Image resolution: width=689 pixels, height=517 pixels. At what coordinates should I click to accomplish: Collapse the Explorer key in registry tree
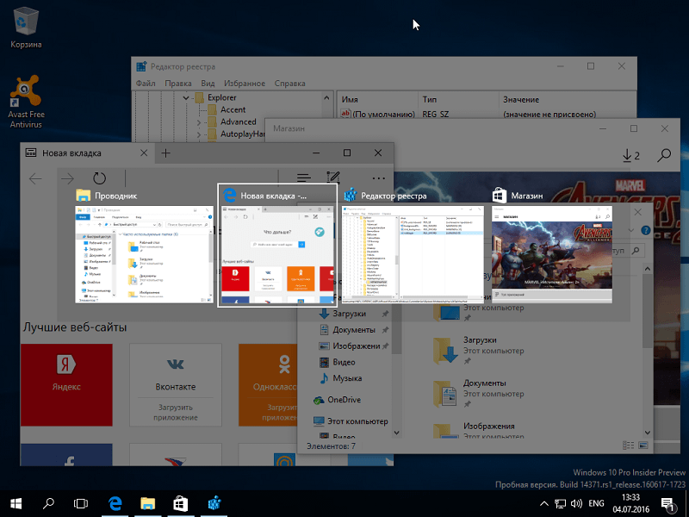tap(186, 97)
